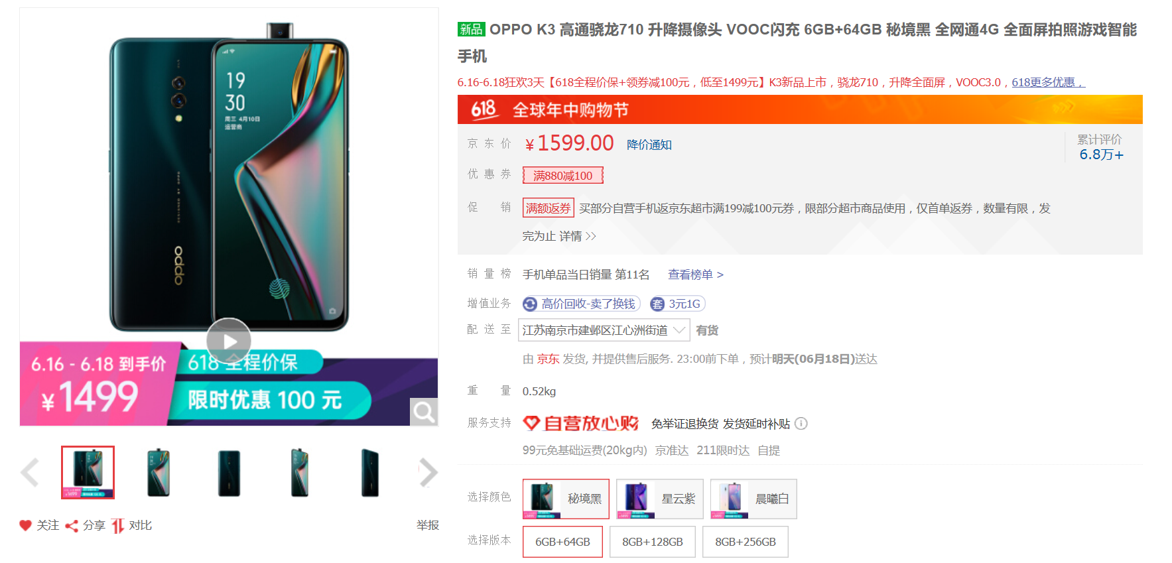The image size is (1172, 563).
Task: Choose 6GB+64GB version option
Action: click(562, 542)
